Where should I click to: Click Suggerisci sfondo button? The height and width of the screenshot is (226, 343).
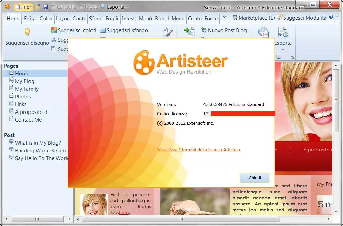tap(124, 30)
